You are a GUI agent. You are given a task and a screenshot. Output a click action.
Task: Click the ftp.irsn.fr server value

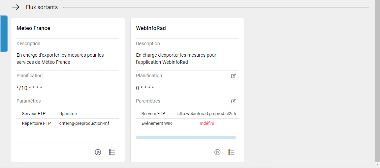coord(68,113)
